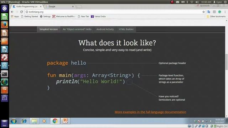228x128 pixels.
Task: Click the "Hello World!" string in code
Action: click(x=101, y=81)
